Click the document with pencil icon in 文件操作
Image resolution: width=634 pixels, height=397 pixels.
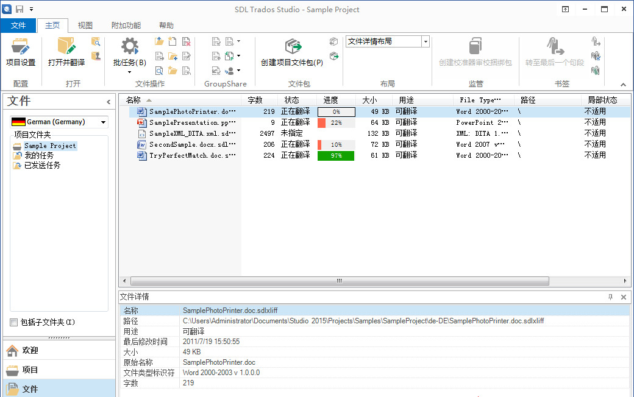tap(187, 56)
